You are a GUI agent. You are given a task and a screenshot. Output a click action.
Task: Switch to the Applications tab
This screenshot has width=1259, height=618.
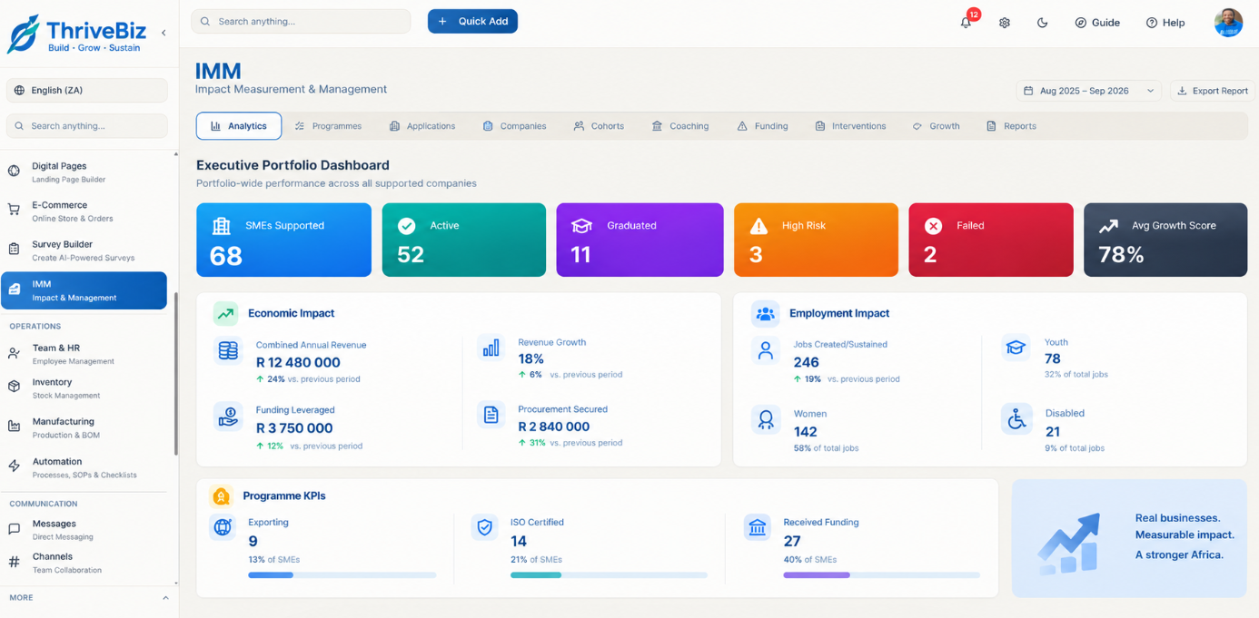422,126
